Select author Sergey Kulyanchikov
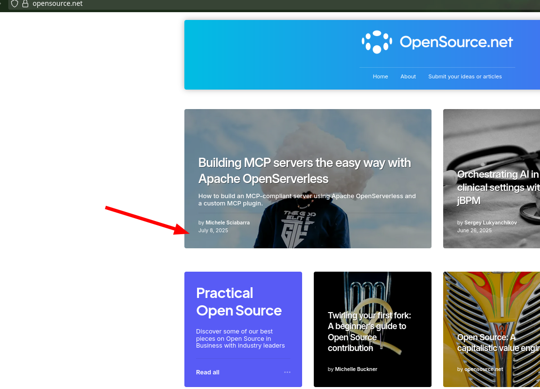This screenshot has width=540, height=389. 490,222
